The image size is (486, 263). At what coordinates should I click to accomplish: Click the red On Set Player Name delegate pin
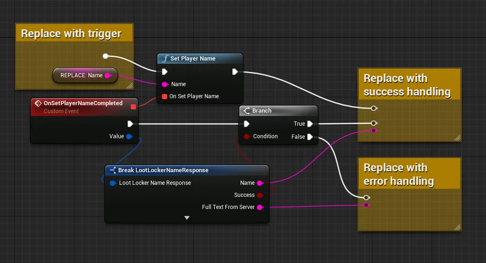point(165,96)
